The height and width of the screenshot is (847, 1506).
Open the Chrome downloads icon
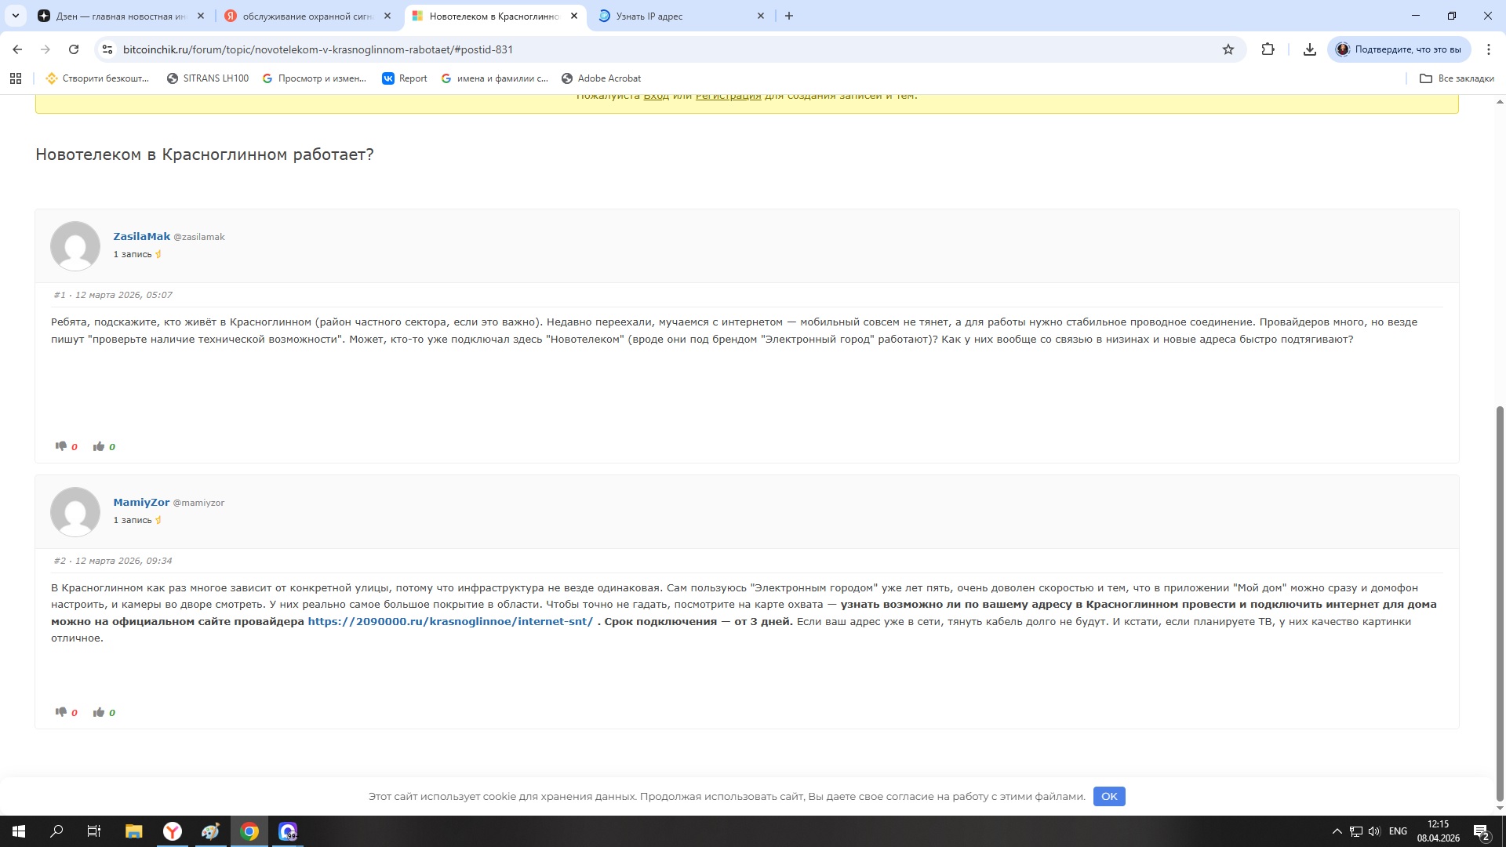click(x=1309, y=49)
